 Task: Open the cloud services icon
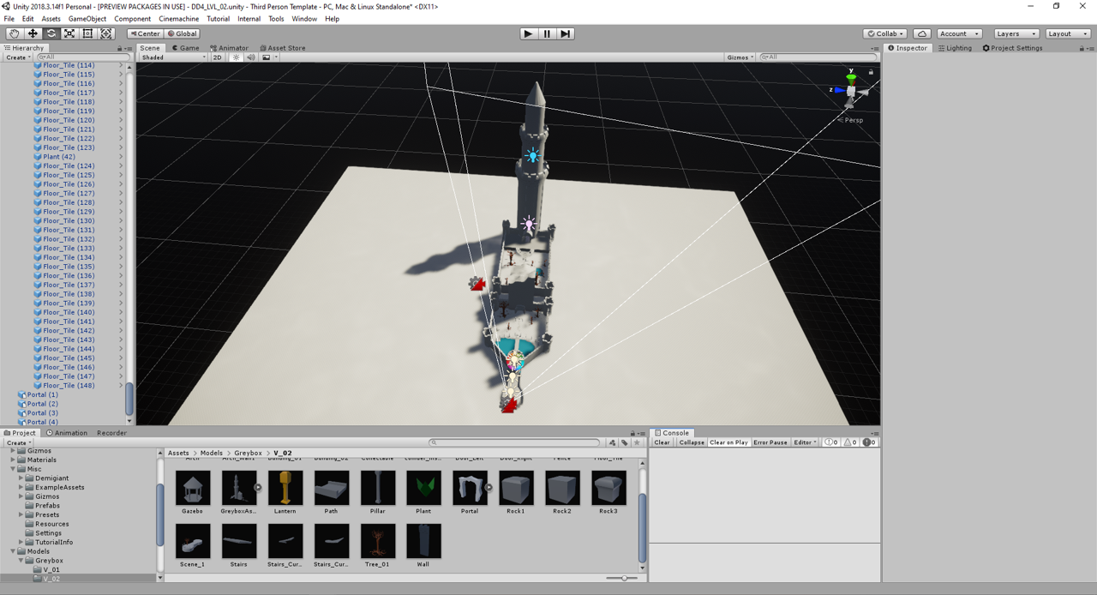(921, 33)
